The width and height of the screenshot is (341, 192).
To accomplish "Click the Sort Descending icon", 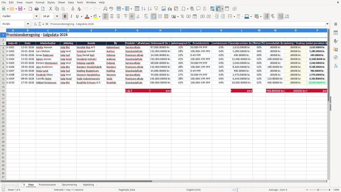I will [150, 9].
